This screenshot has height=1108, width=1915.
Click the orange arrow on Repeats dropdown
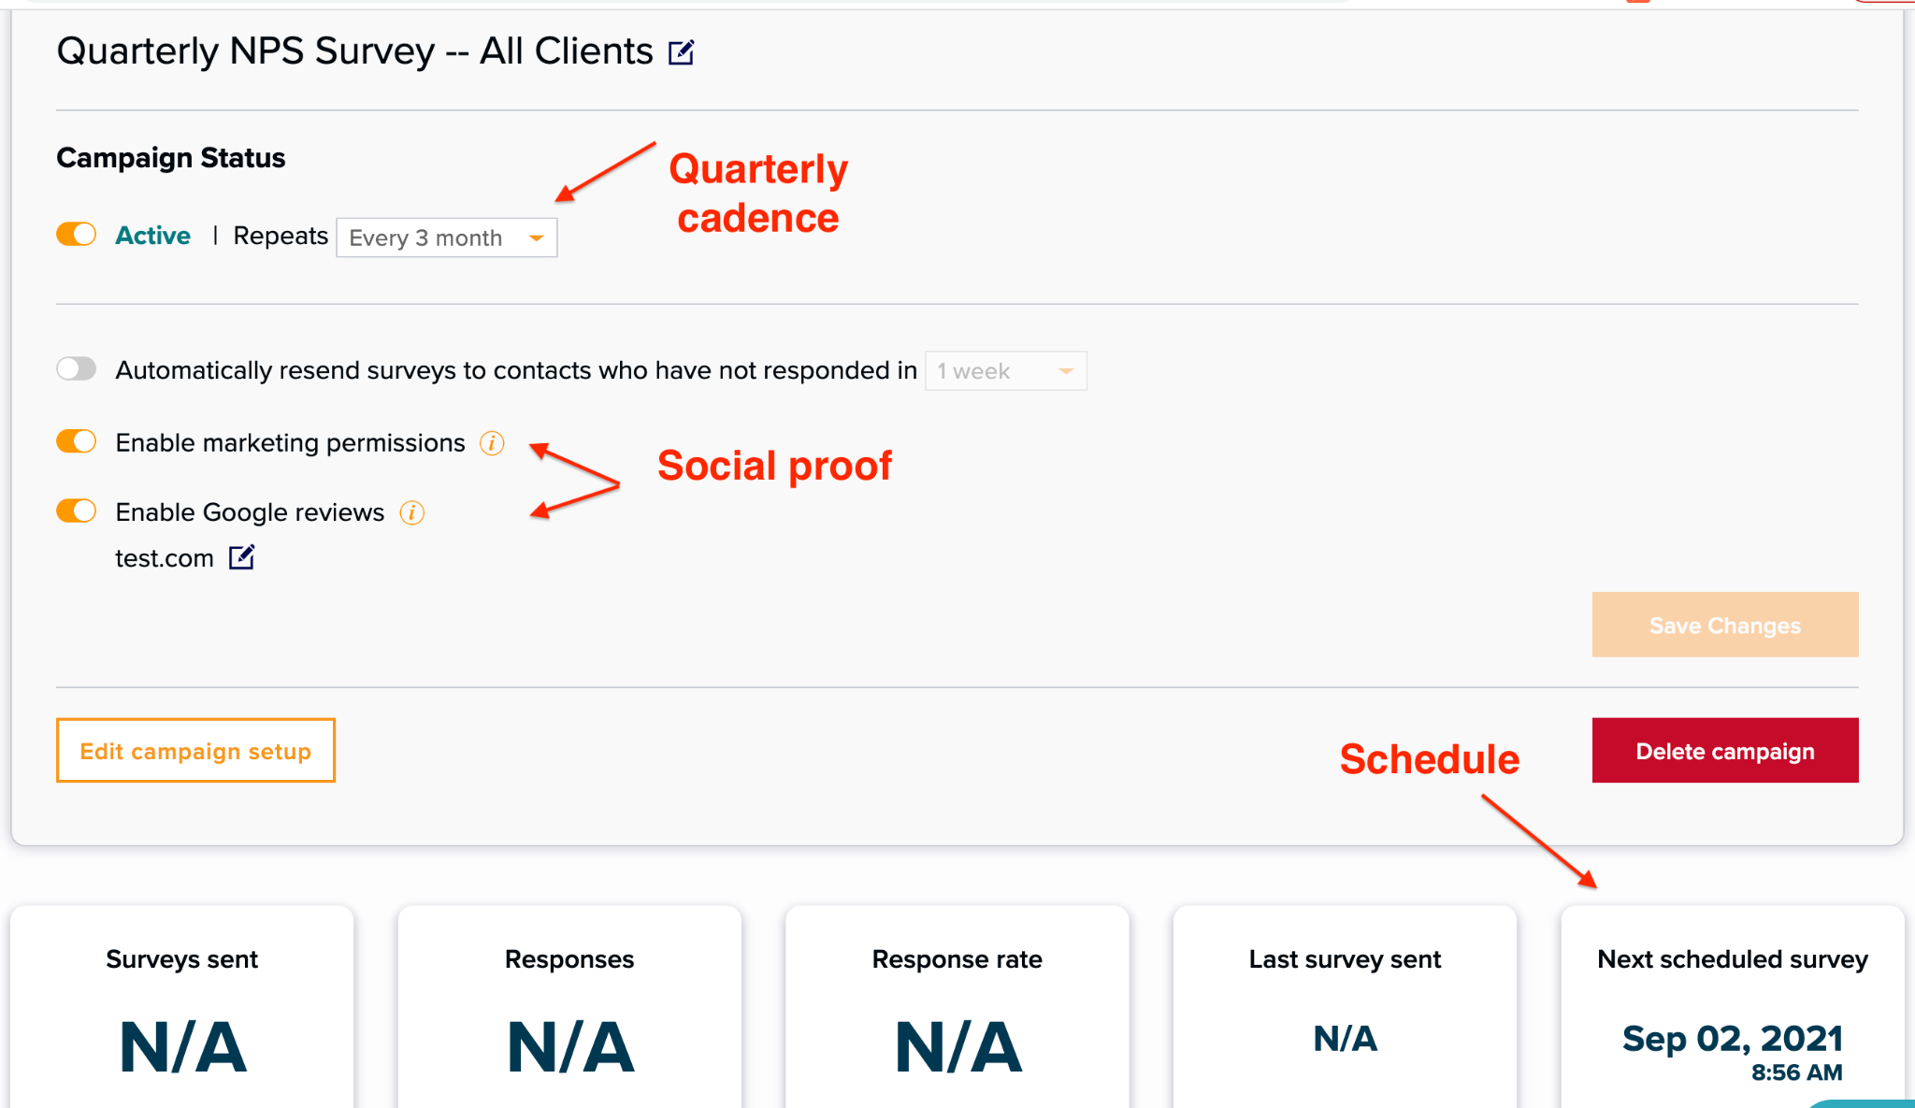537,238
